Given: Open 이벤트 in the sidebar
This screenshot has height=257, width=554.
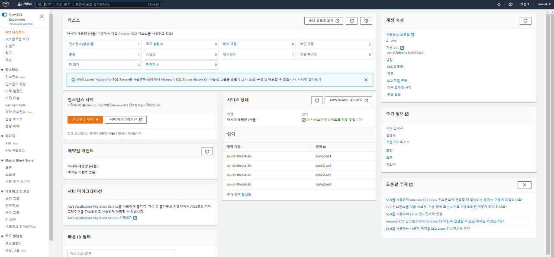Looking at the screenshot, I should click(x=10, y=46).
